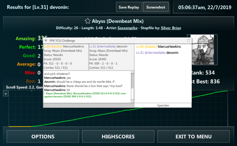This screenshot has width=237, height=146.
Task: View the HIGHSCORES
Action: point(118,136)
